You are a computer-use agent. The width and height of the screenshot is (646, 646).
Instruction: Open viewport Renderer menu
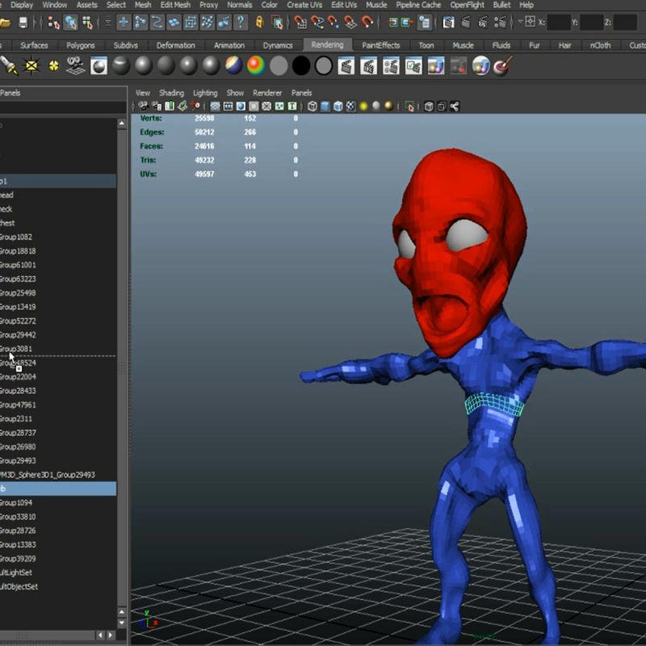(267, 93)
